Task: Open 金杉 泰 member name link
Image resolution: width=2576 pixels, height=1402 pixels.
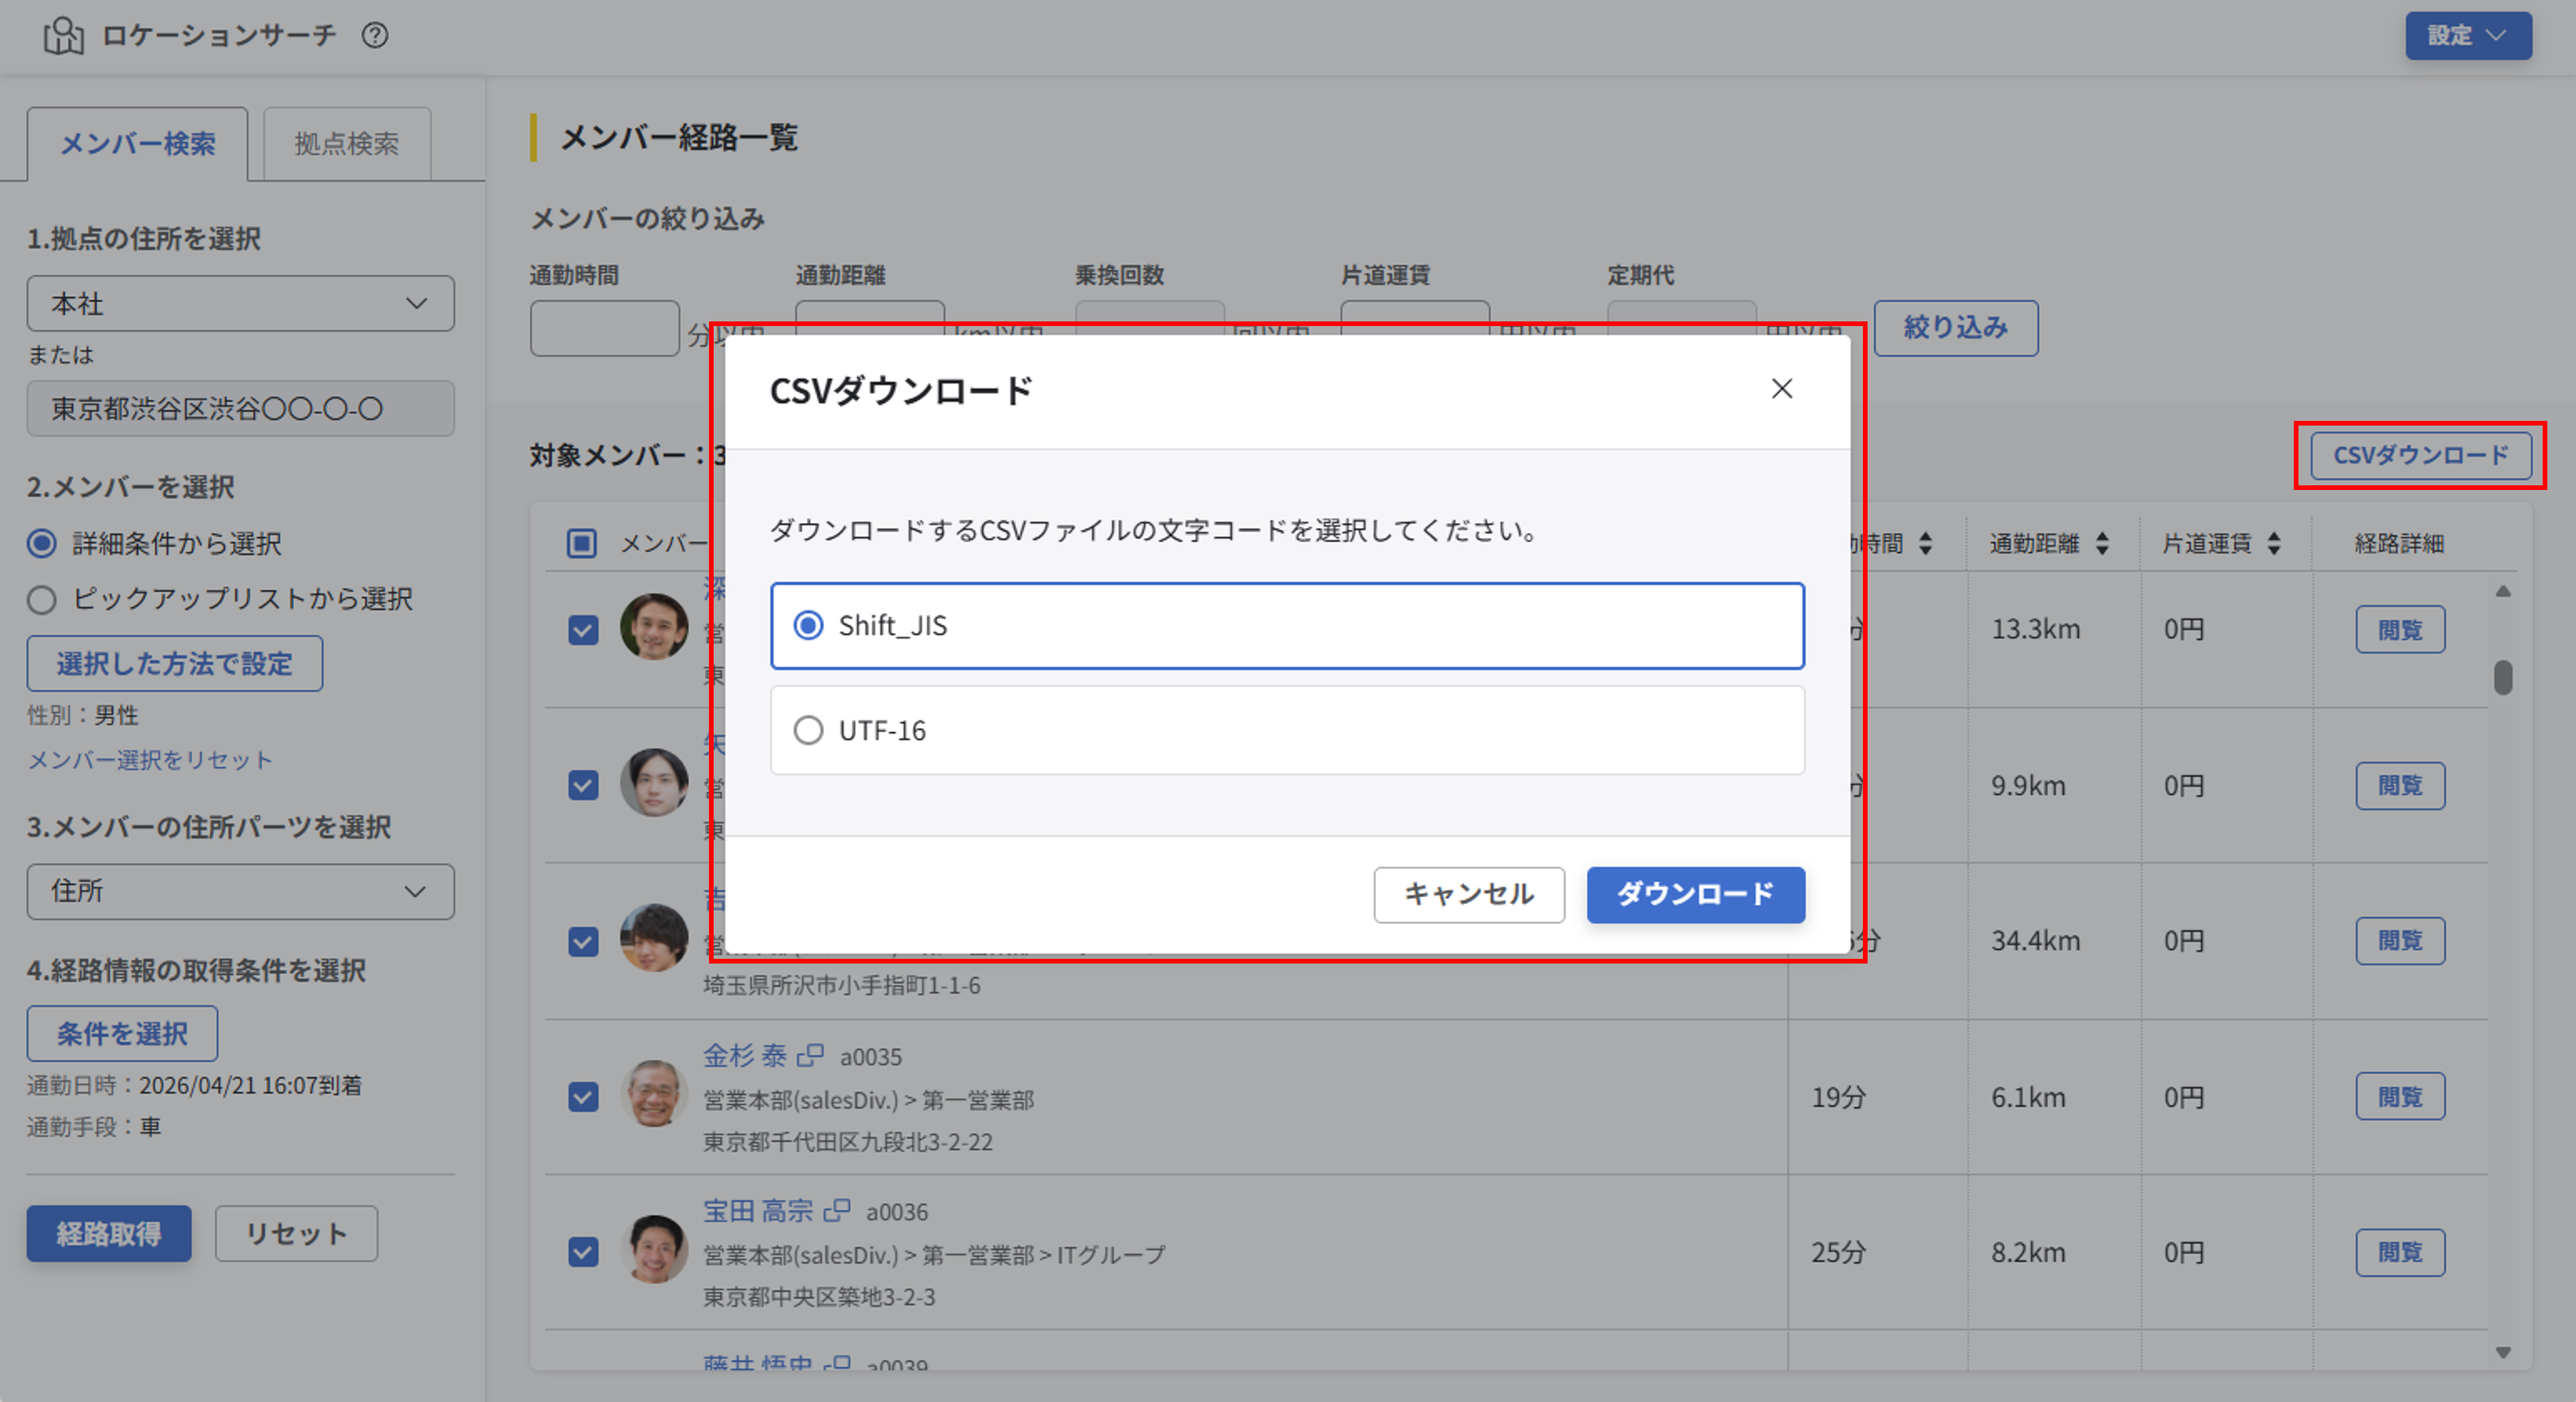Action: click(745, 1055)
